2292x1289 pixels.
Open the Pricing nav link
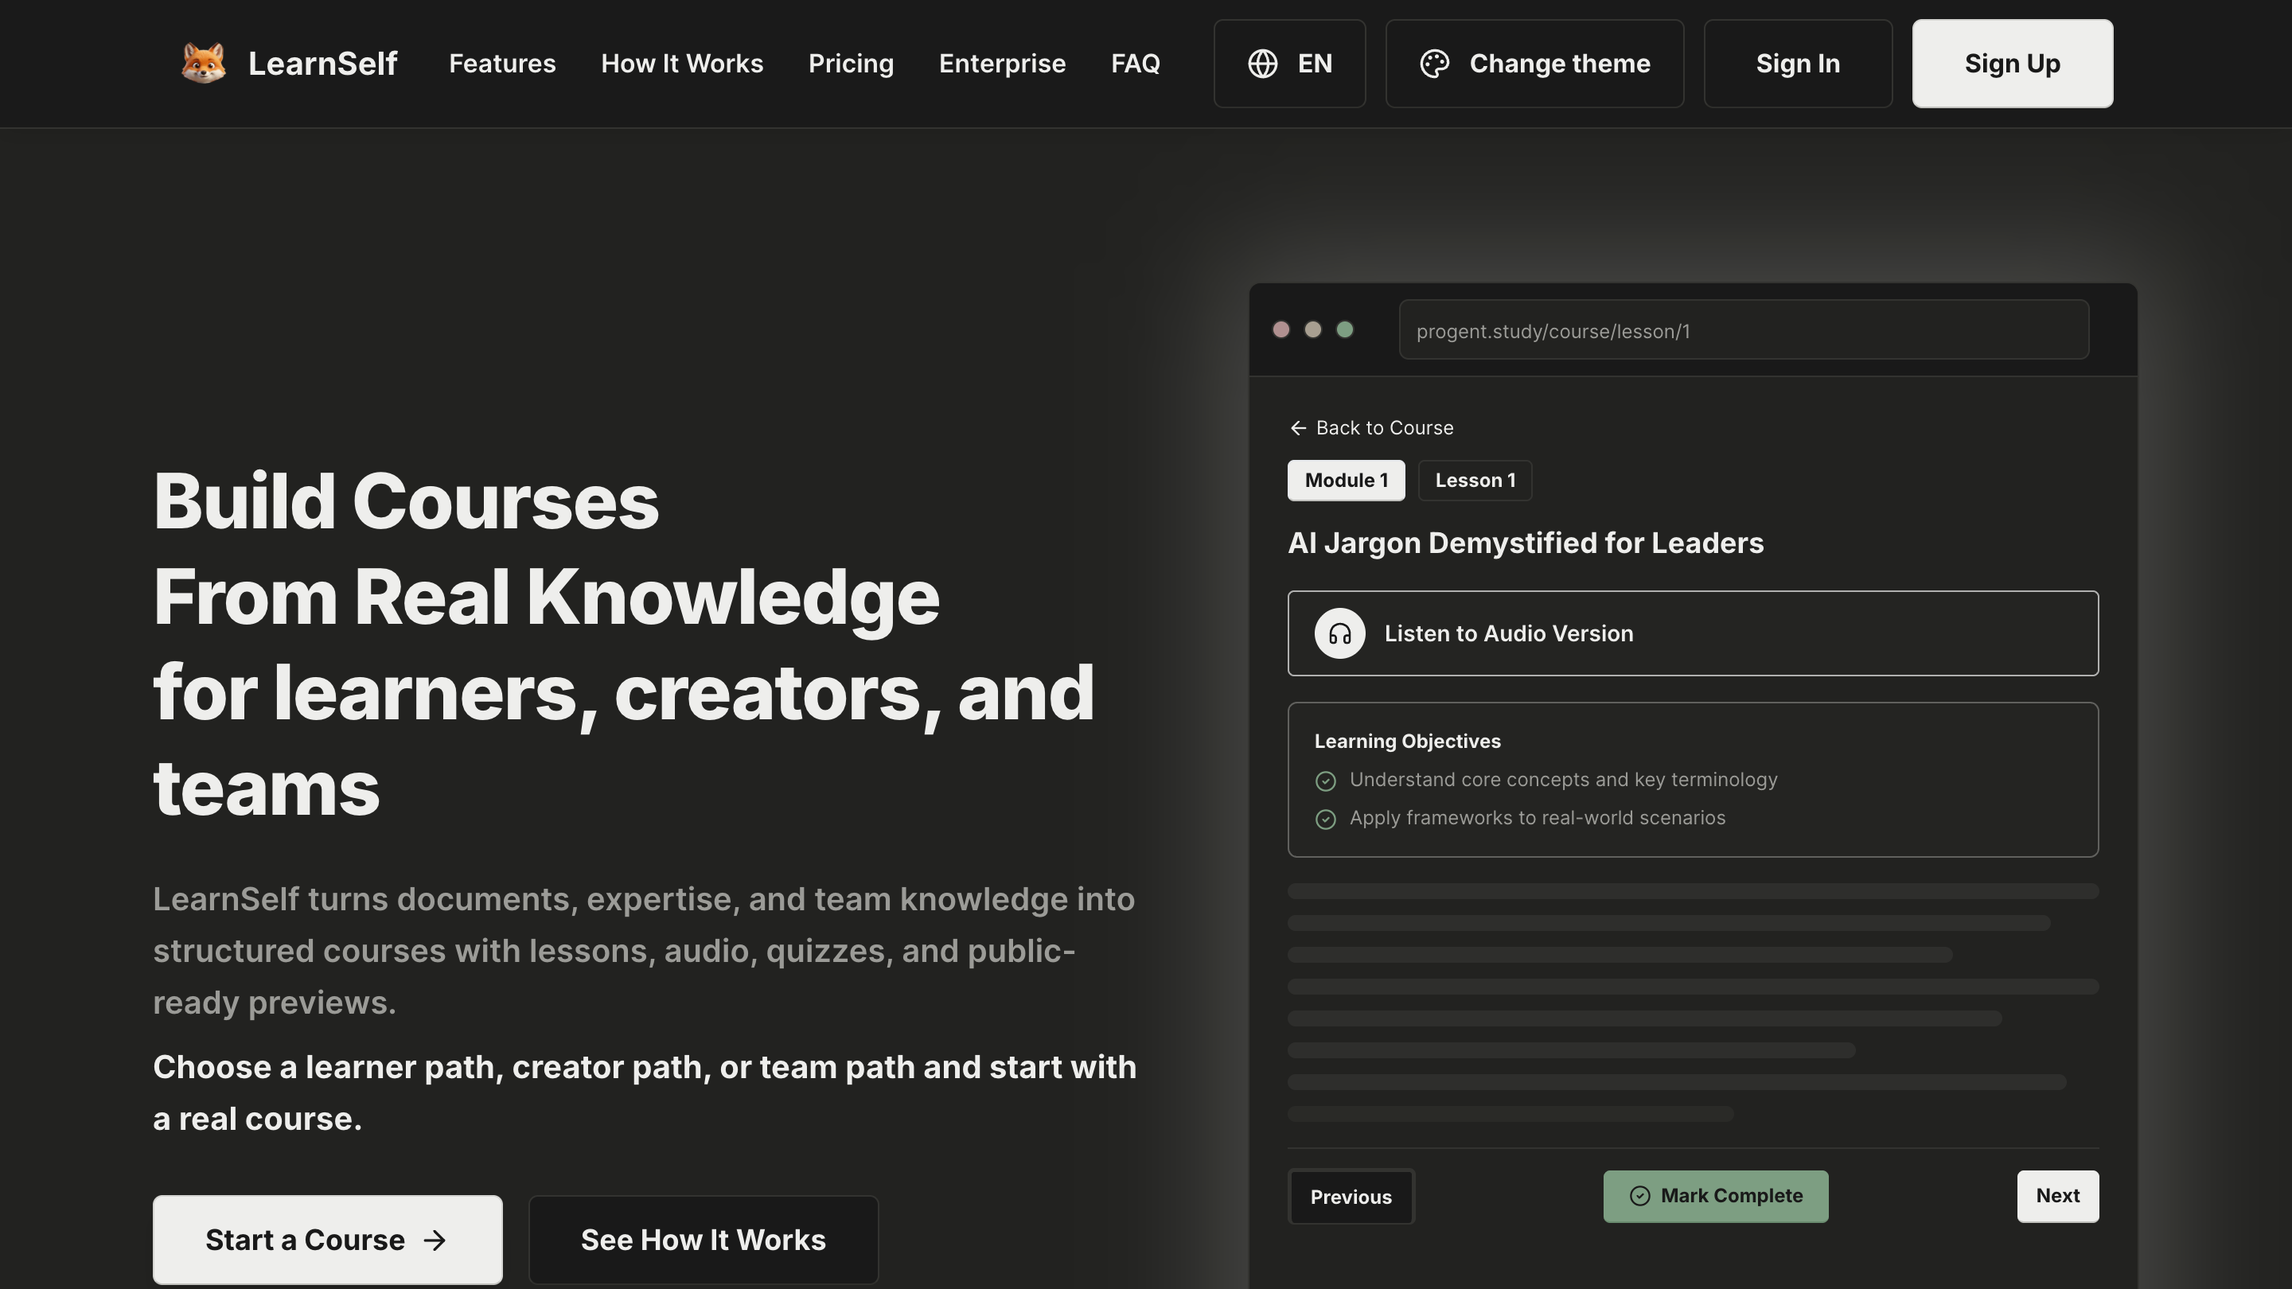click(x=851, y=63)
